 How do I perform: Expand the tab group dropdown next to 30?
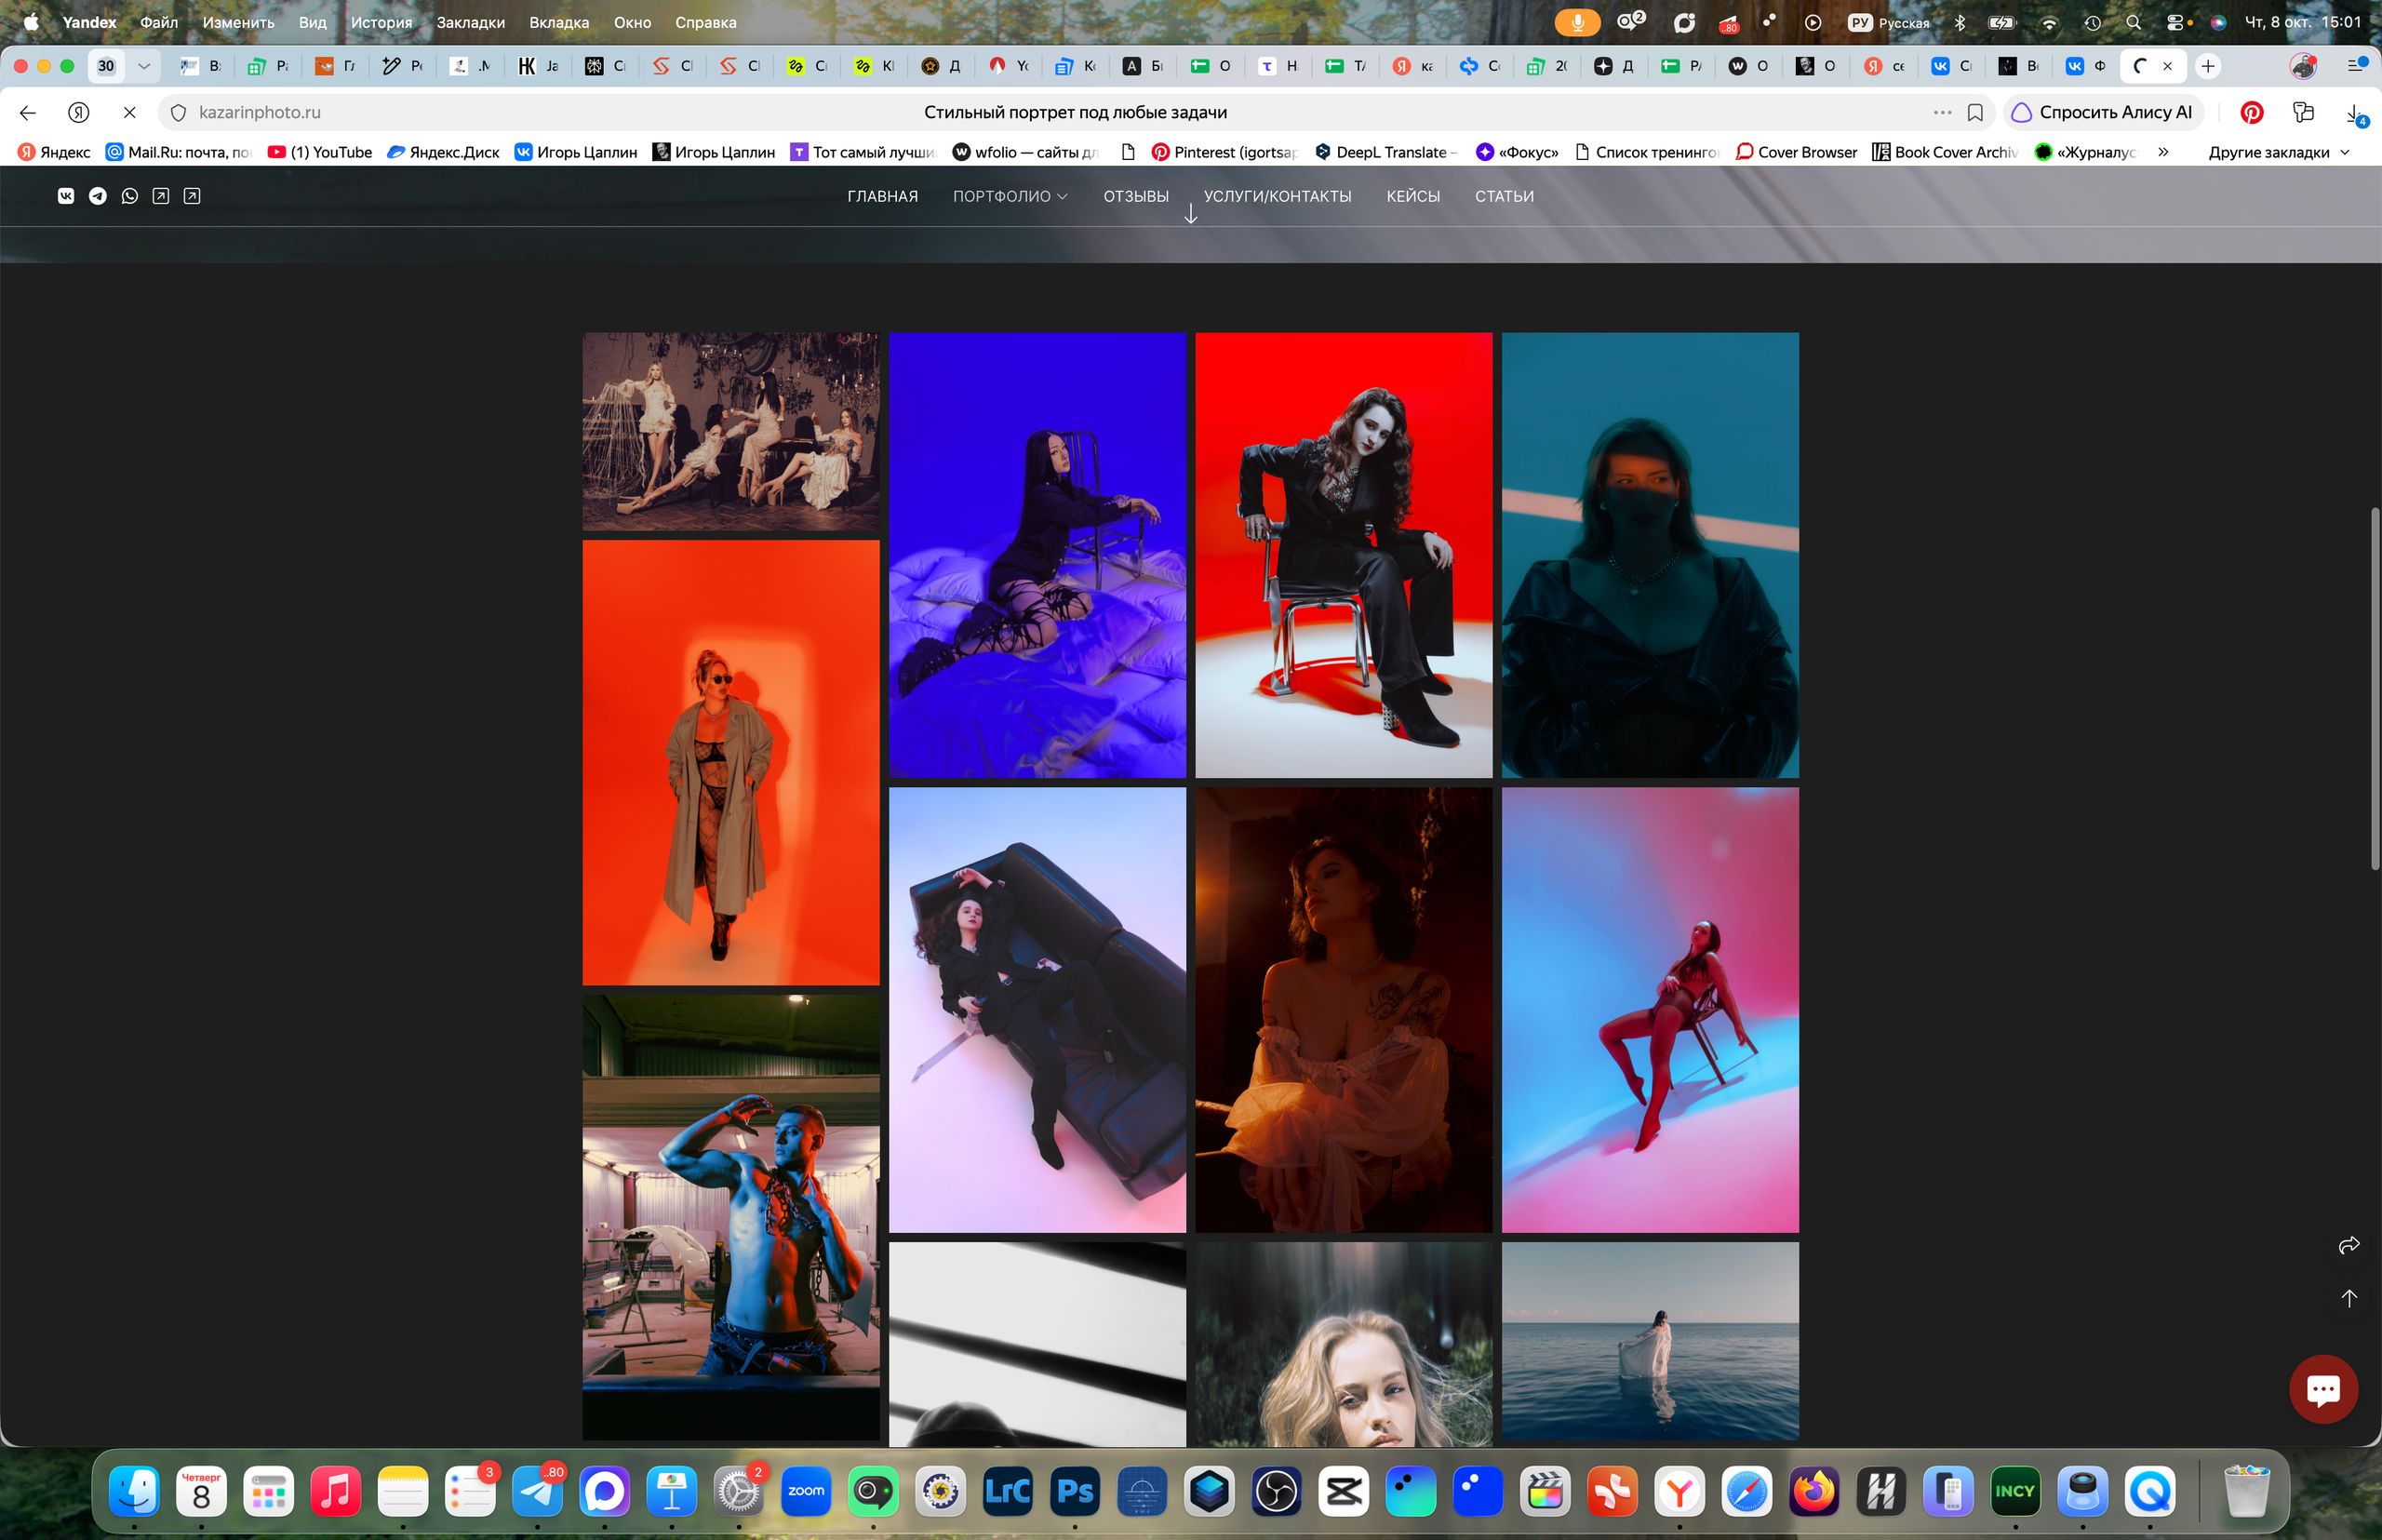coord(144,66)
